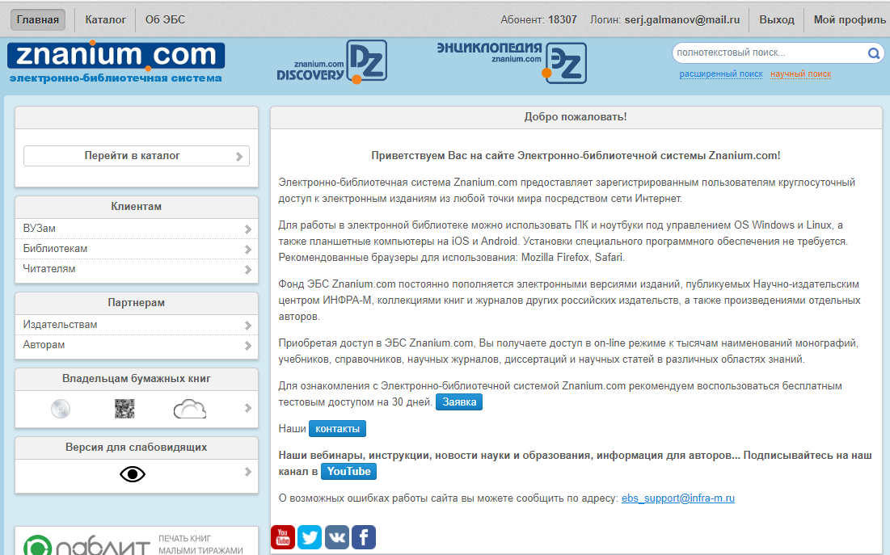Open the Facebook social icon
The width and height of the screenshot is (890, 555).
(364, 536)
